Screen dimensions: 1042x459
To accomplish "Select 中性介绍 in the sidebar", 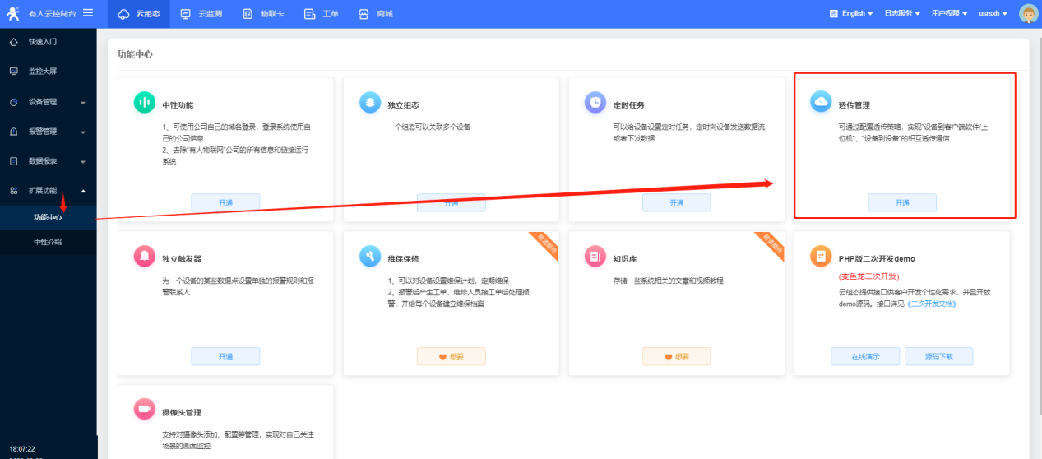I will (x=47, y=242).
